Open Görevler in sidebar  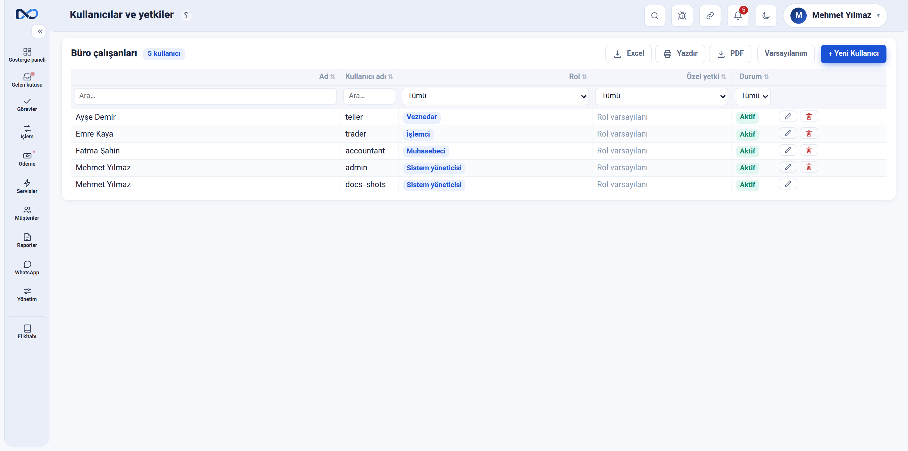coord(27,105)
